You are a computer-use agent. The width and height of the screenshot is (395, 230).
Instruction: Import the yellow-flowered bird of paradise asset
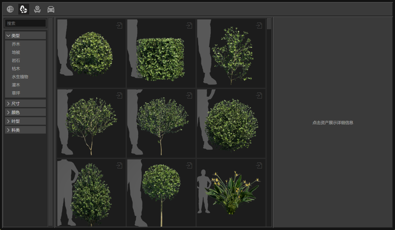tap(259, 165)
